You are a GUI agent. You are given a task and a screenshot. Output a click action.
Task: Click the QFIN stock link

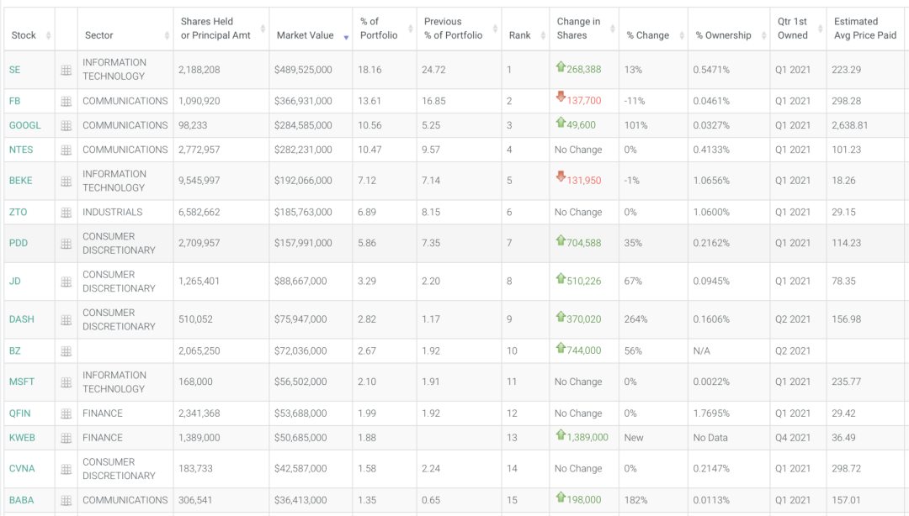(19, 413)
